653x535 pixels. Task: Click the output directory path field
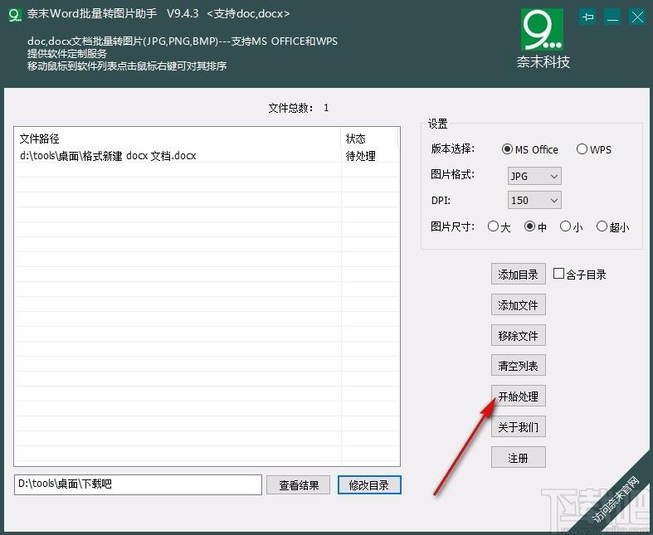[x=138, y=484]
